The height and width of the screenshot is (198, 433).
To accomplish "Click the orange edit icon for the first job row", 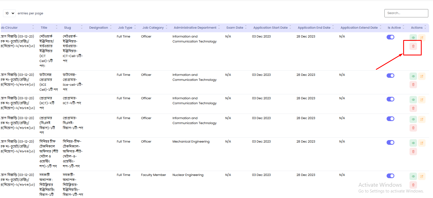I will tap(421, 38).
